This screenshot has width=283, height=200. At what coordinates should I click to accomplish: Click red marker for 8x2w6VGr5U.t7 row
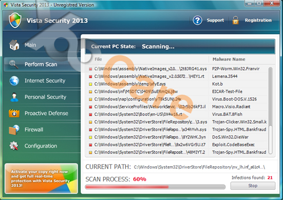coord(90,145)
